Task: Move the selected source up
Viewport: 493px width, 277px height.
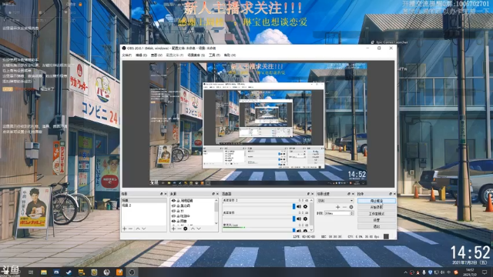Action: click(x=193, y=229)
